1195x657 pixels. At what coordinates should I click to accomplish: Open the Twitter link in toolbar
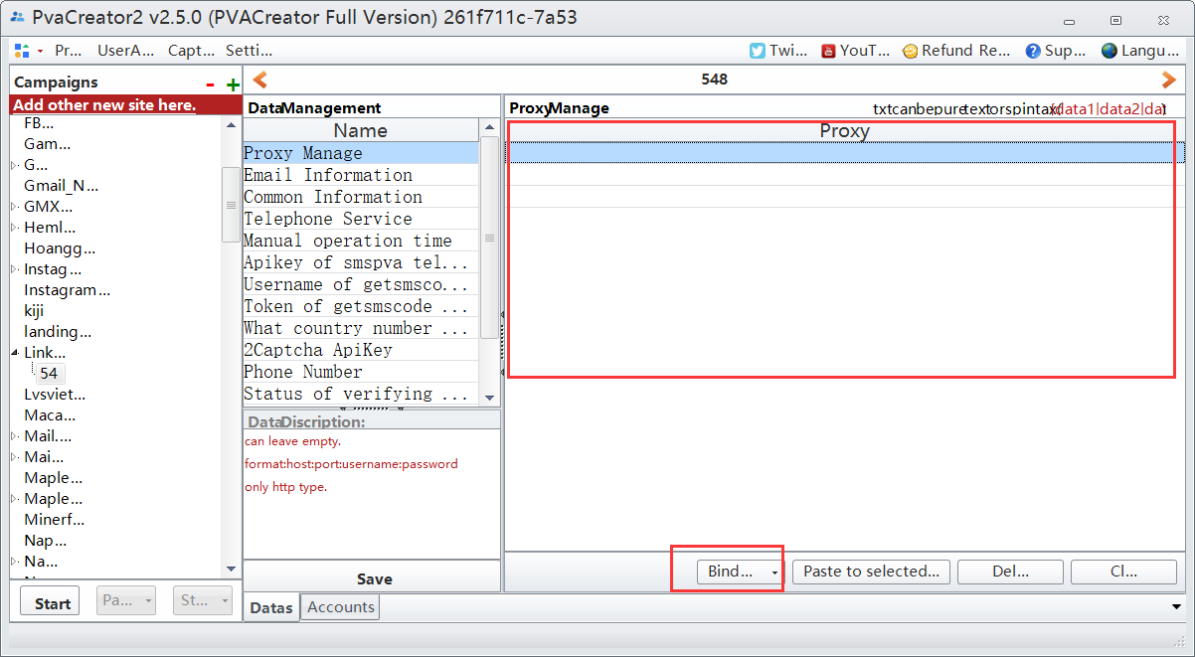tap(778, 51)
